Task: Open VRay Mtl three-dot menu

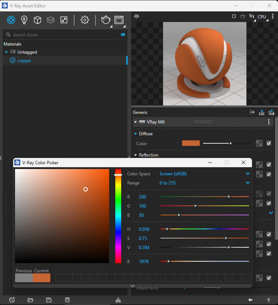Action: pos(269,122)
